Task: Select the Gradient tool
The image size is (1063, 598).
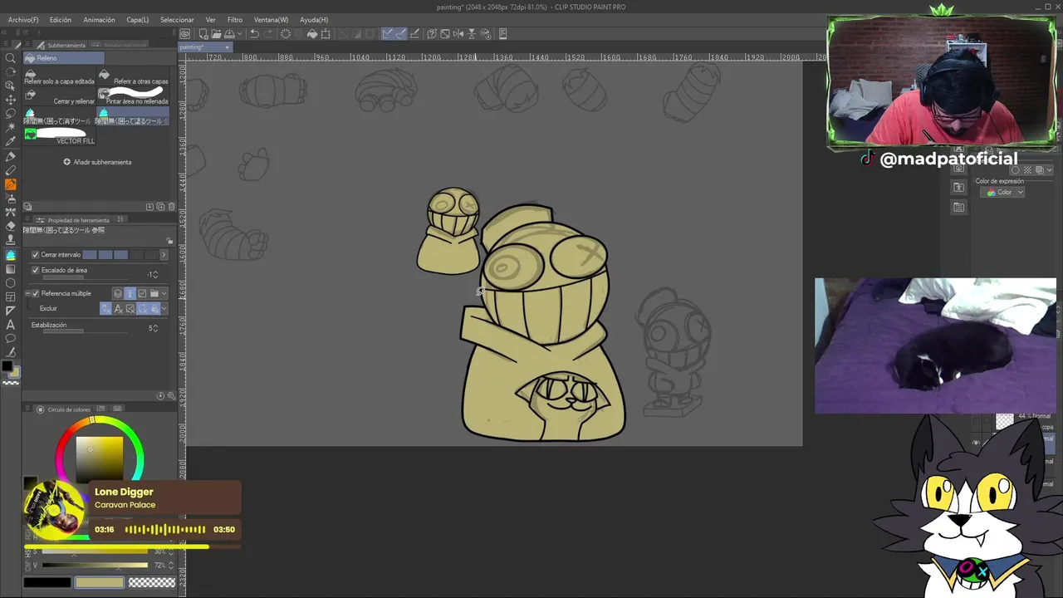Action: tap(10, 269)
